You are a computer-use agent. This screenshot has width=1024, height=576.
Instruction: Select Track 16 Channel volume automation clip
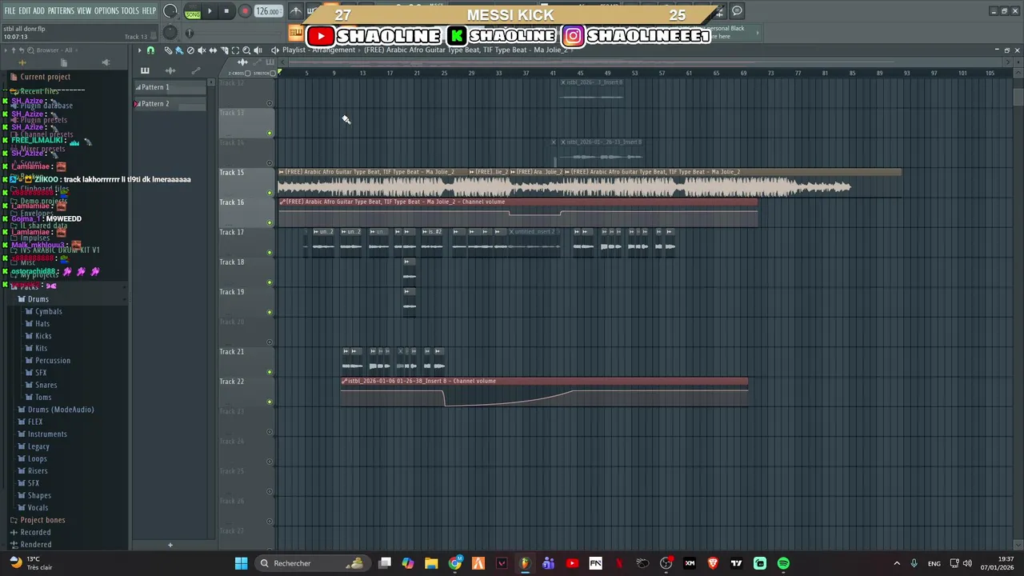click(518, 212)
